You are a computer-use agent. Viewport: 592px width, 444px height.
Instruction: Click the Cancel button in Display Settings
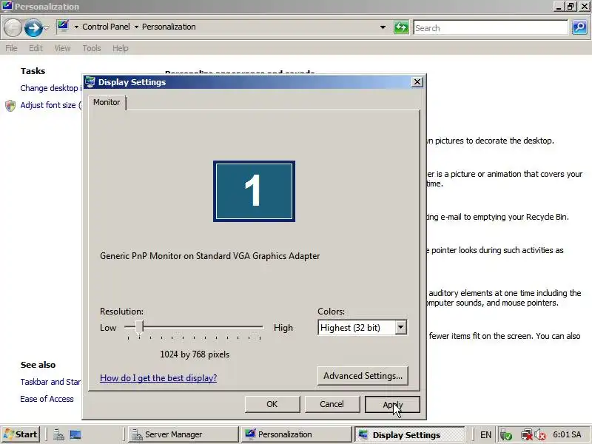click(332, 404)
